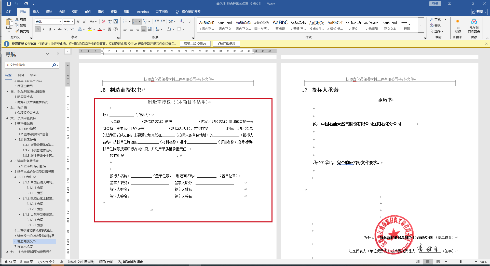Switch to the 布局 ribbon tab

point(62,12)
